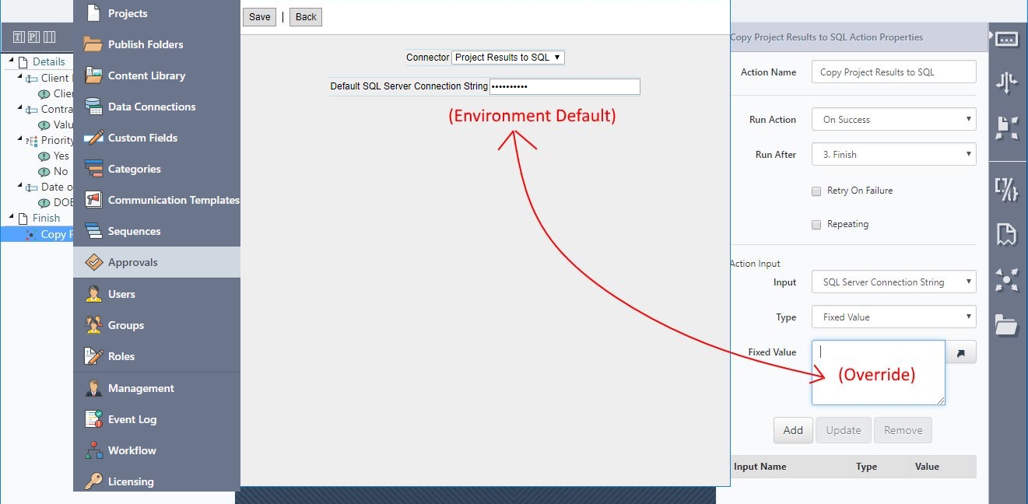Select the DOB answer in the tree
Image resolution: width=1028 pixels, height=504 pixels.
pyautogui.click(x=63, y=202)
